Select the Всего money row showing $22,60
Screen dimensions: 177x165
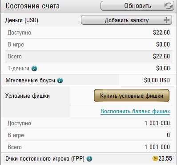(x=88, y=56)
